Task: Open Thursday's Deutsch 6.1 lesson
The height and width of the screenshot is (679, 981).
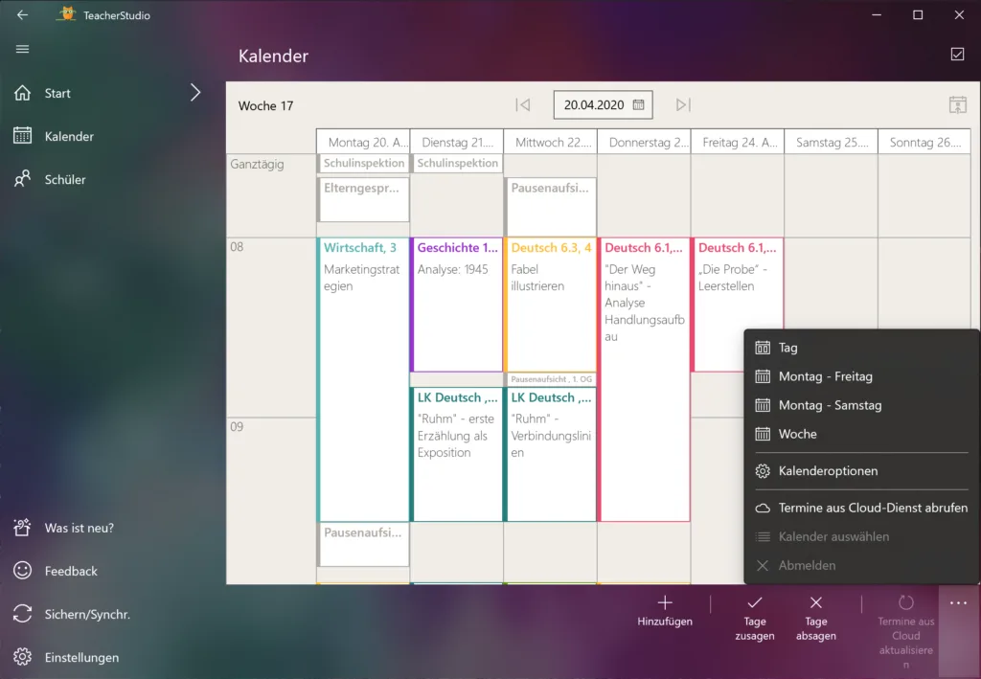Action: click(645, 379)
